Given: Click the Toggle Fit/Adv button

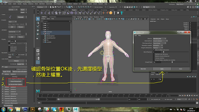Looking at the screenshot, I should coord(7,72).
